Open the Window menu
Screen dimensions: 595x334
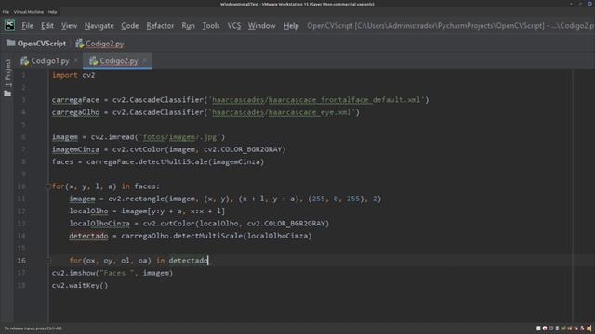click(x=261, y=26)
